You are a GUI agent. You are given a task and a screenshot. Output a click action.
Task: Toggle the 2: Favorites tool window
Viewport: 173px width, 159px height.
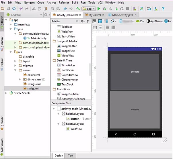click(2, 123)
